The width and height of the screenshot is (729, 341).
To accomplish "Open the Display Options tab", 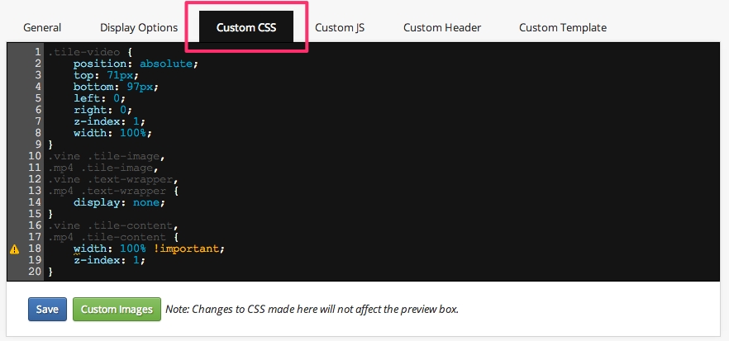I will [x=139, y=27].
